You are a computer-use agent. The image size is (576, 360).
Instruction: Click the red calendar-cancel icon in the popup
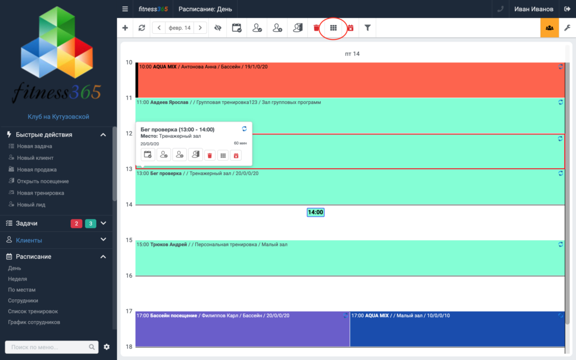click(x=236, y=155)
